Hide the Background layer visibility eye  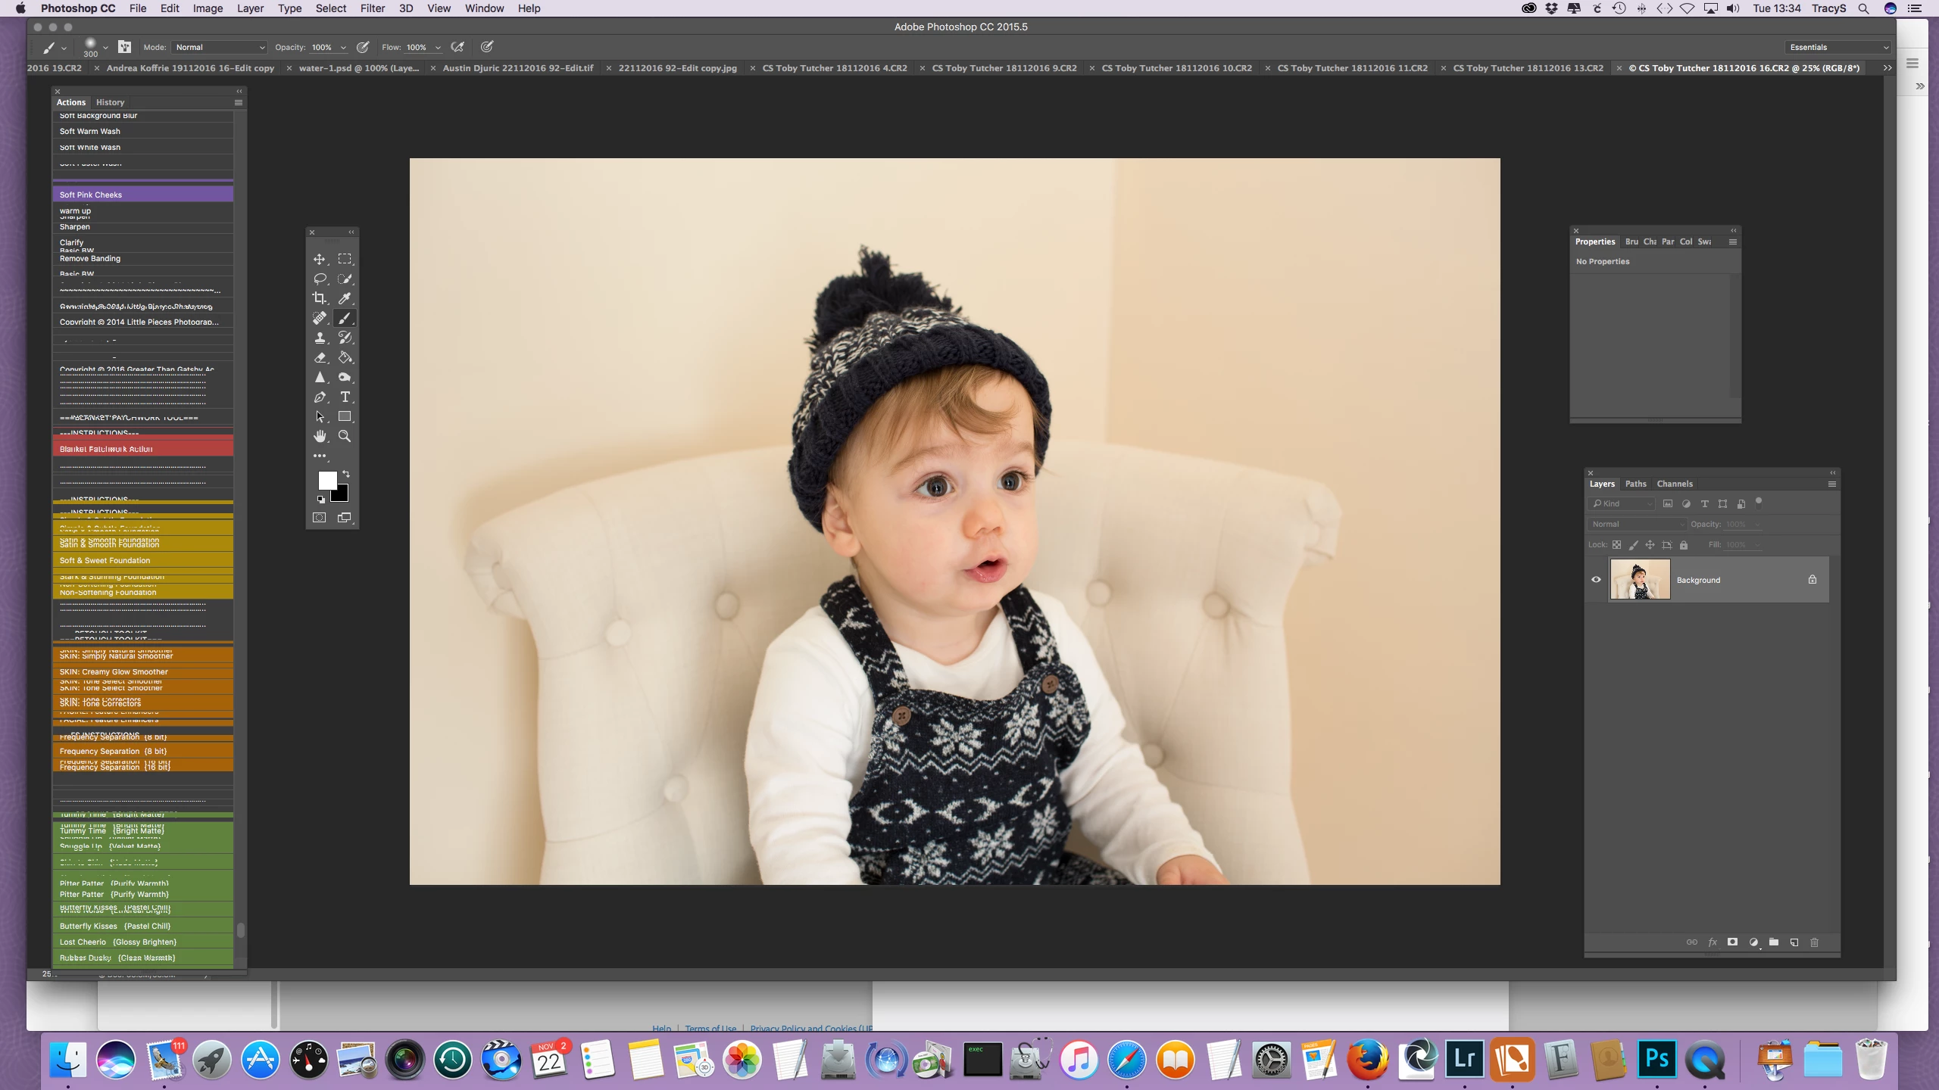click(1596, 580)
